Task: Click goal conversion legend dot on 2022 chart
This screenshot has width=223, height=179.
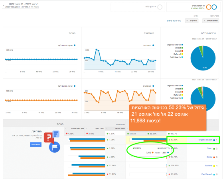Action: tap(75, 45)
